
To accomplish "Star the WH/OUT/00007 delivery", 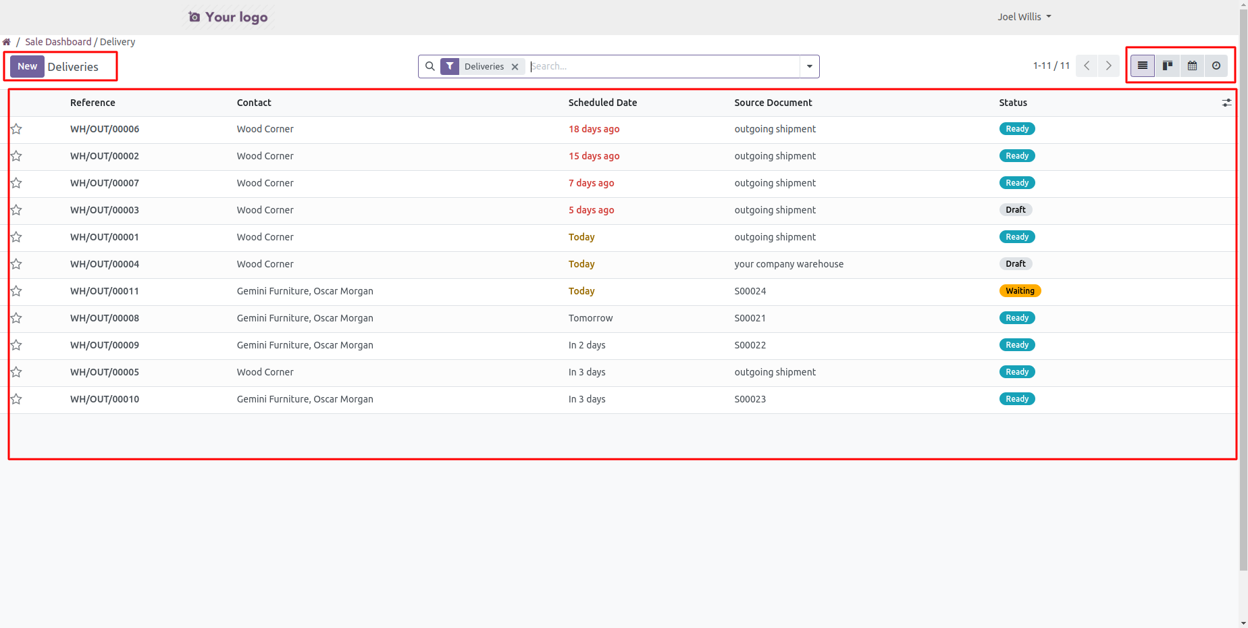I will coord(16,183).
